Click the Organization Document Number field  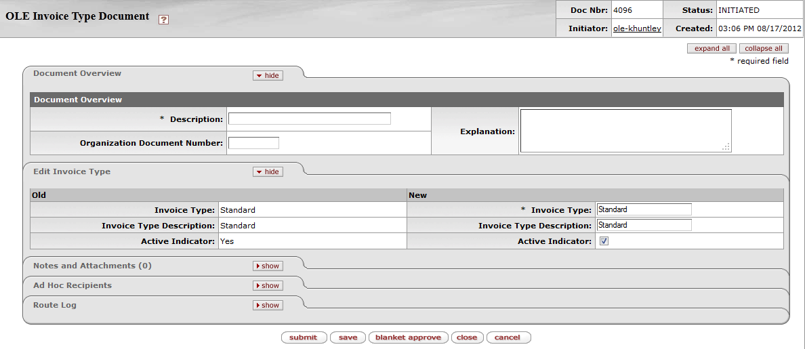(253, 143)
